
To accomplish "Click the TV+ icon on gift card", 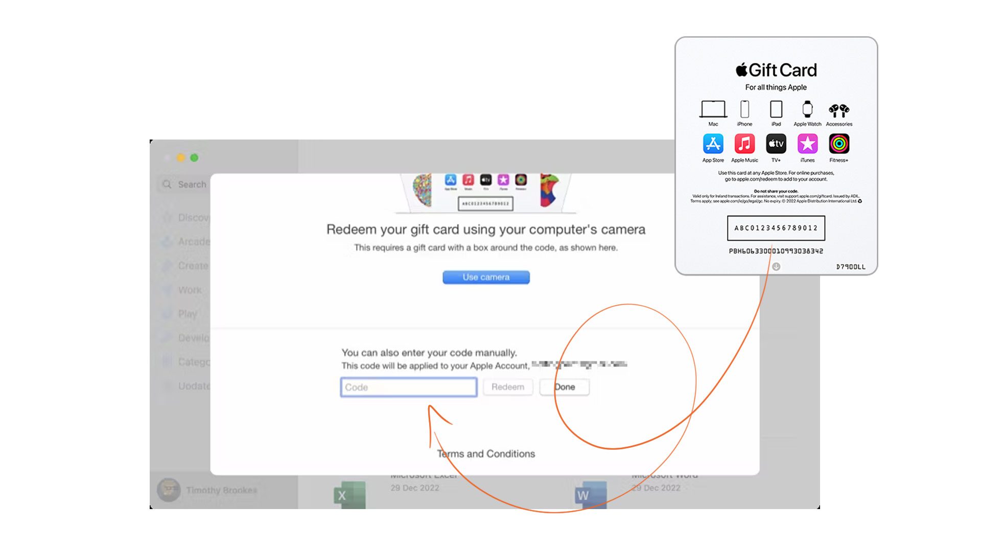I will point(776,144).
